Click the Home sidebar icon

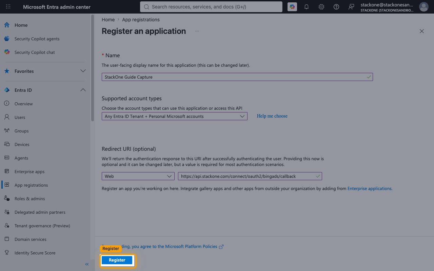[7, 25]
